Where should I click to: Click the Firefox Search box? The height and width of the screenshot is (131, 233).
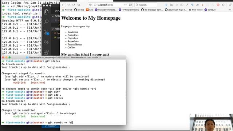[146, 5]
